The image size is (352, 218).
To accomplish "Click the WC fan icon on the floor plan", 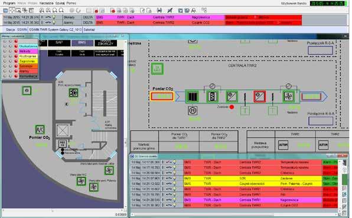I will pos(81,181).
